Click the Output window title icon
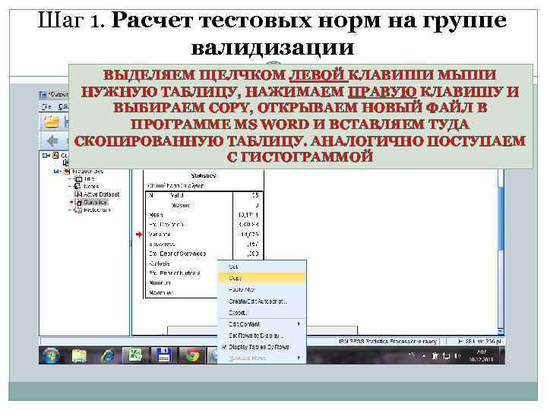The width and height of the screenshot is (547, 410). (43, 94)
